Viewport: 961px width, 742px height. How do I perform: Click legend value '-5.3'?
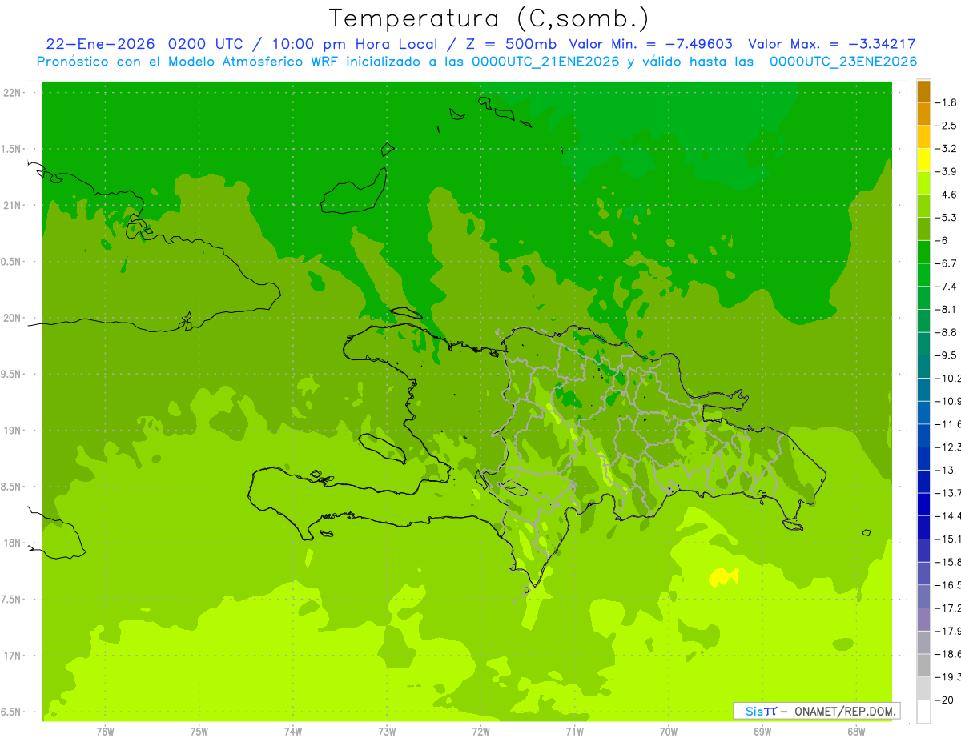946,218
